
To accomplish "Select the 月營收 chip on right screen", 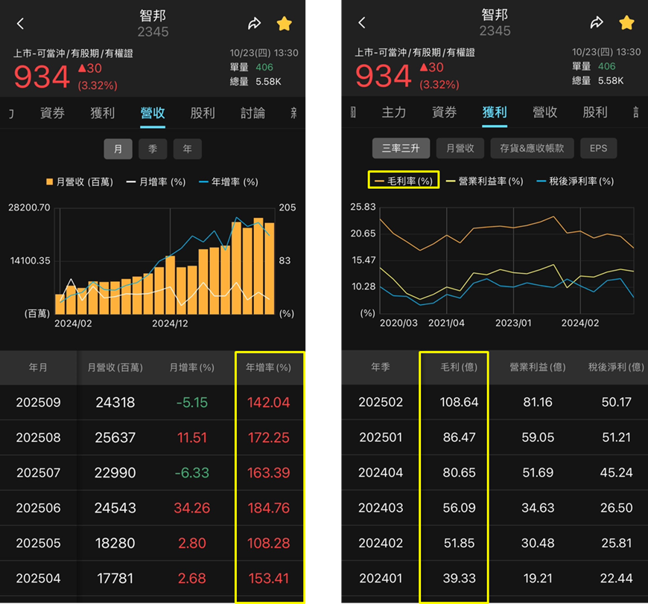I will pyautogui.click(x=460, y=148).
